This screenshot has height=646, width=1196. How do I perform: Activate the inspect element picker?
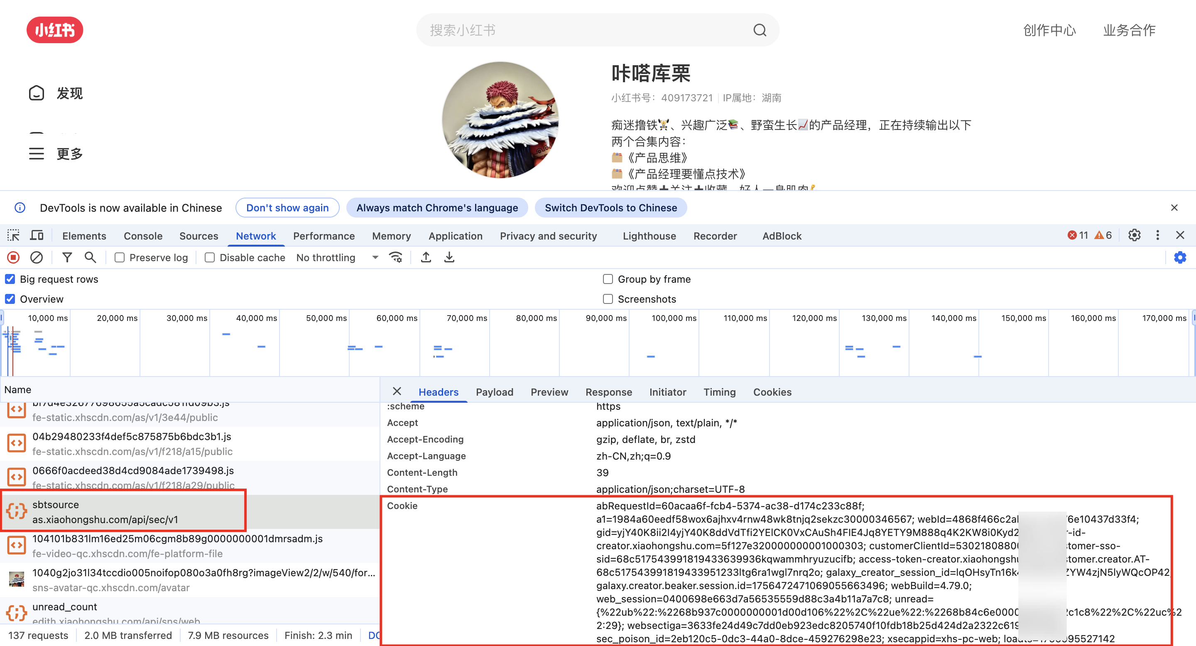13,235
